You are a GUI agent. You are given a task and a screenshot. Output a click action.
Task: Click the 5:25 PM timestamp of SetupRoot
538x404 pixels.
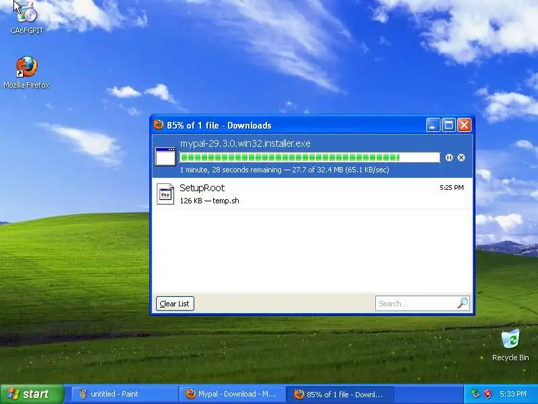[451, 188]
